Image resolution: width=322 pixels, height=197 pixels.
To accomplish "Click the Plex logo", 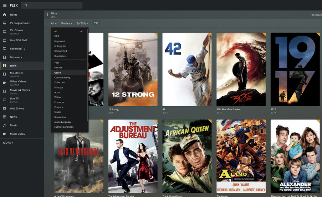I will coord(14,5).
